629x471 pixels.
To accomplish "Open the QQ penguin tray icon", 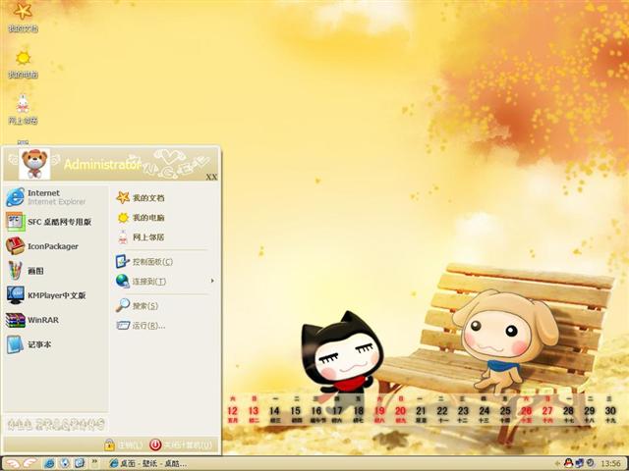I will 568,463.
